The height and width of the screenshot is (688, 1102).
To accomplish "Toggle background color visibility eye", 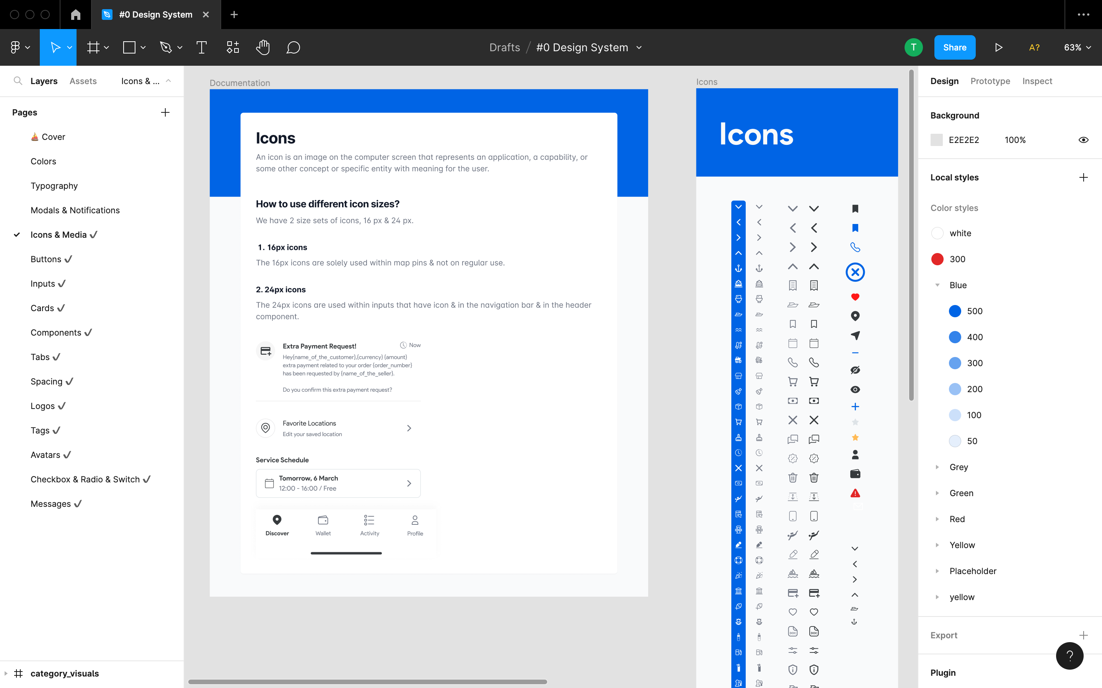I will tap(1083, 140).
